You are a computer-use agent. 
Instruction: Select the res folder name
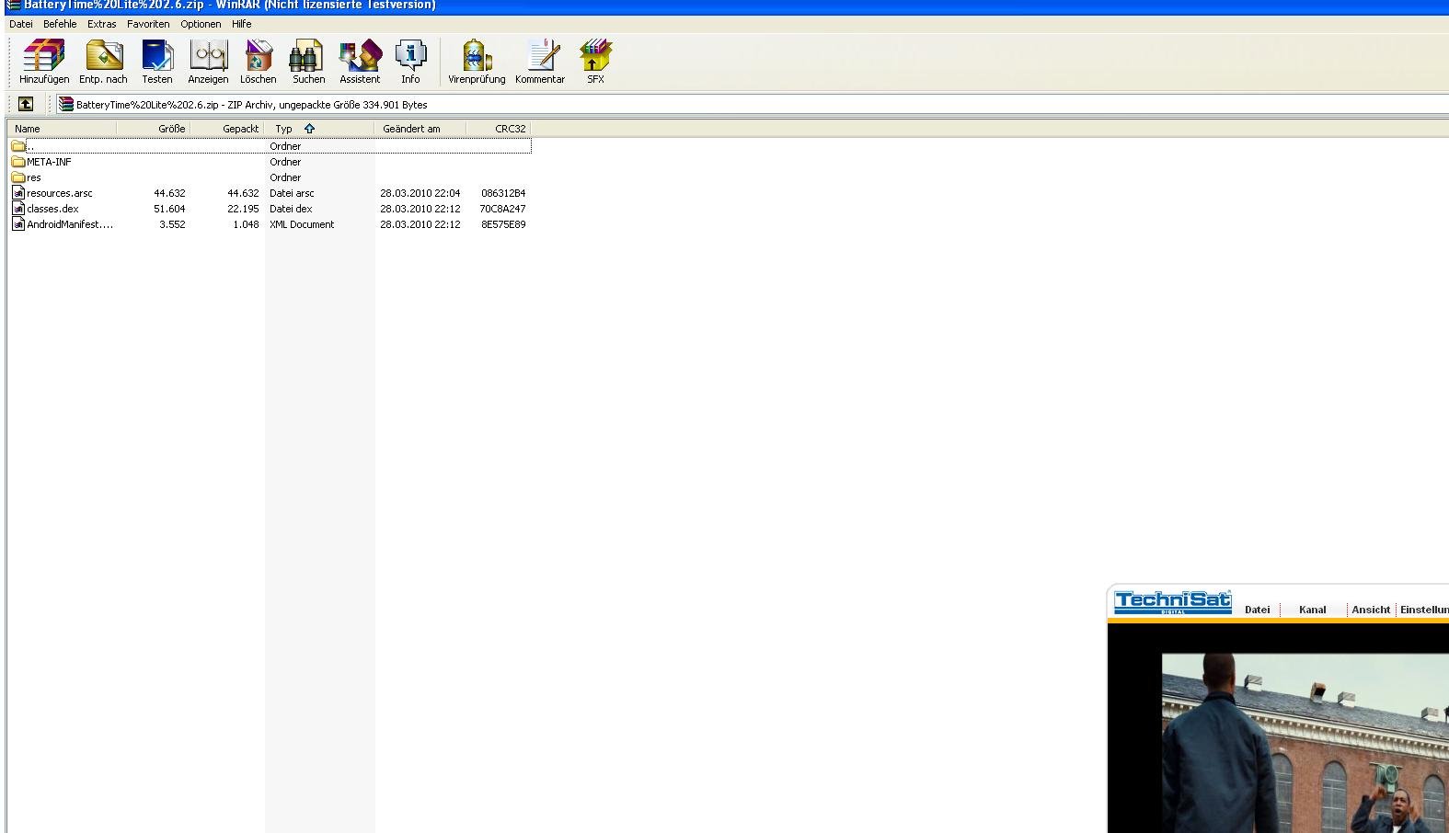pyautogui.click(x=34, y=177)
